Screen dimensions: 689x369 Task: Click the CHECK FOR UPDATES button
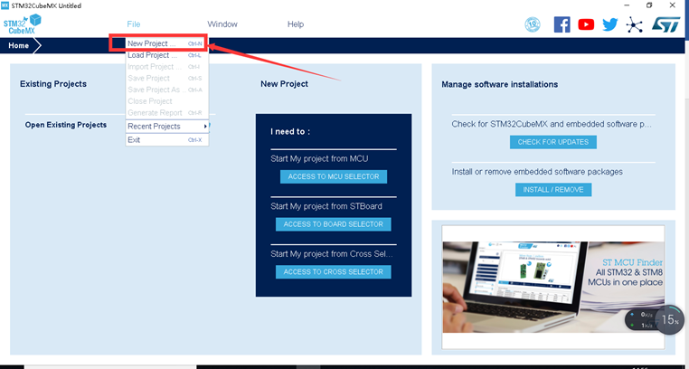(x=553, y=142)
